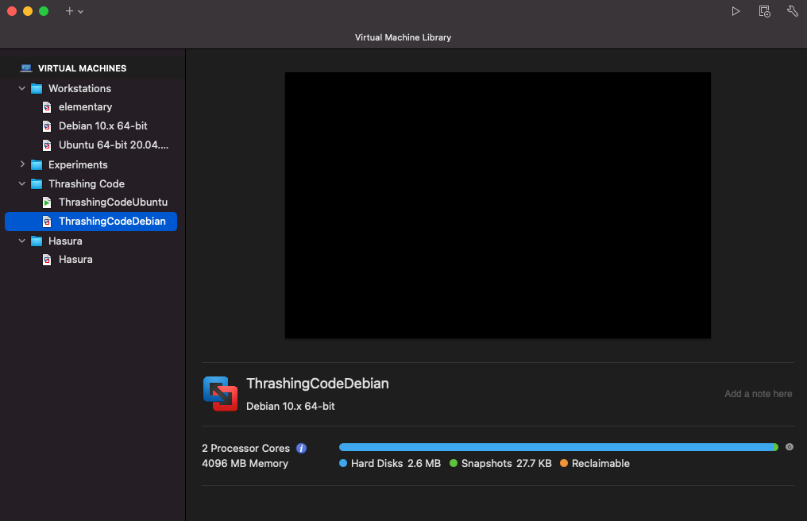This screenshot has height=521, width=807.
Task: Click the Workstations folder label
Action: tap(79, 88)
